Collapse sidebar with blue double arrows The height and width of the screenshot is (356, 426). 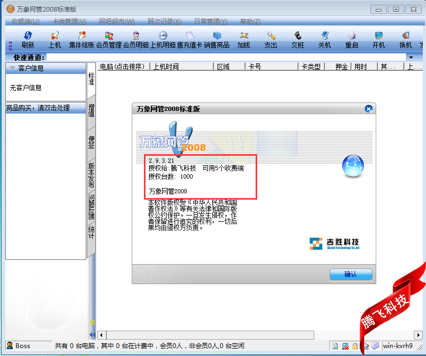pos(93,334)
